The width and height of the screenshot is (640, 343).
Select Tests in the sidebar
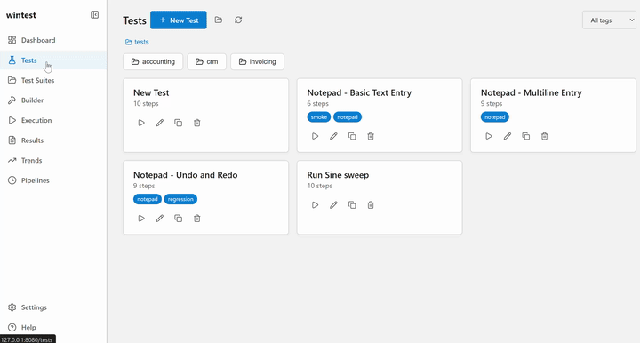(x=53, y=60)
